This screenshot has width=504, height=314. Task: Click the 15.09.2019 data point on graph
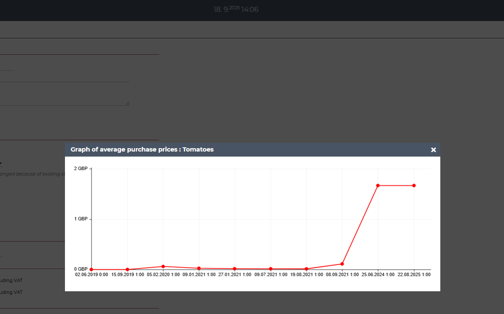[x=128, y=269]
